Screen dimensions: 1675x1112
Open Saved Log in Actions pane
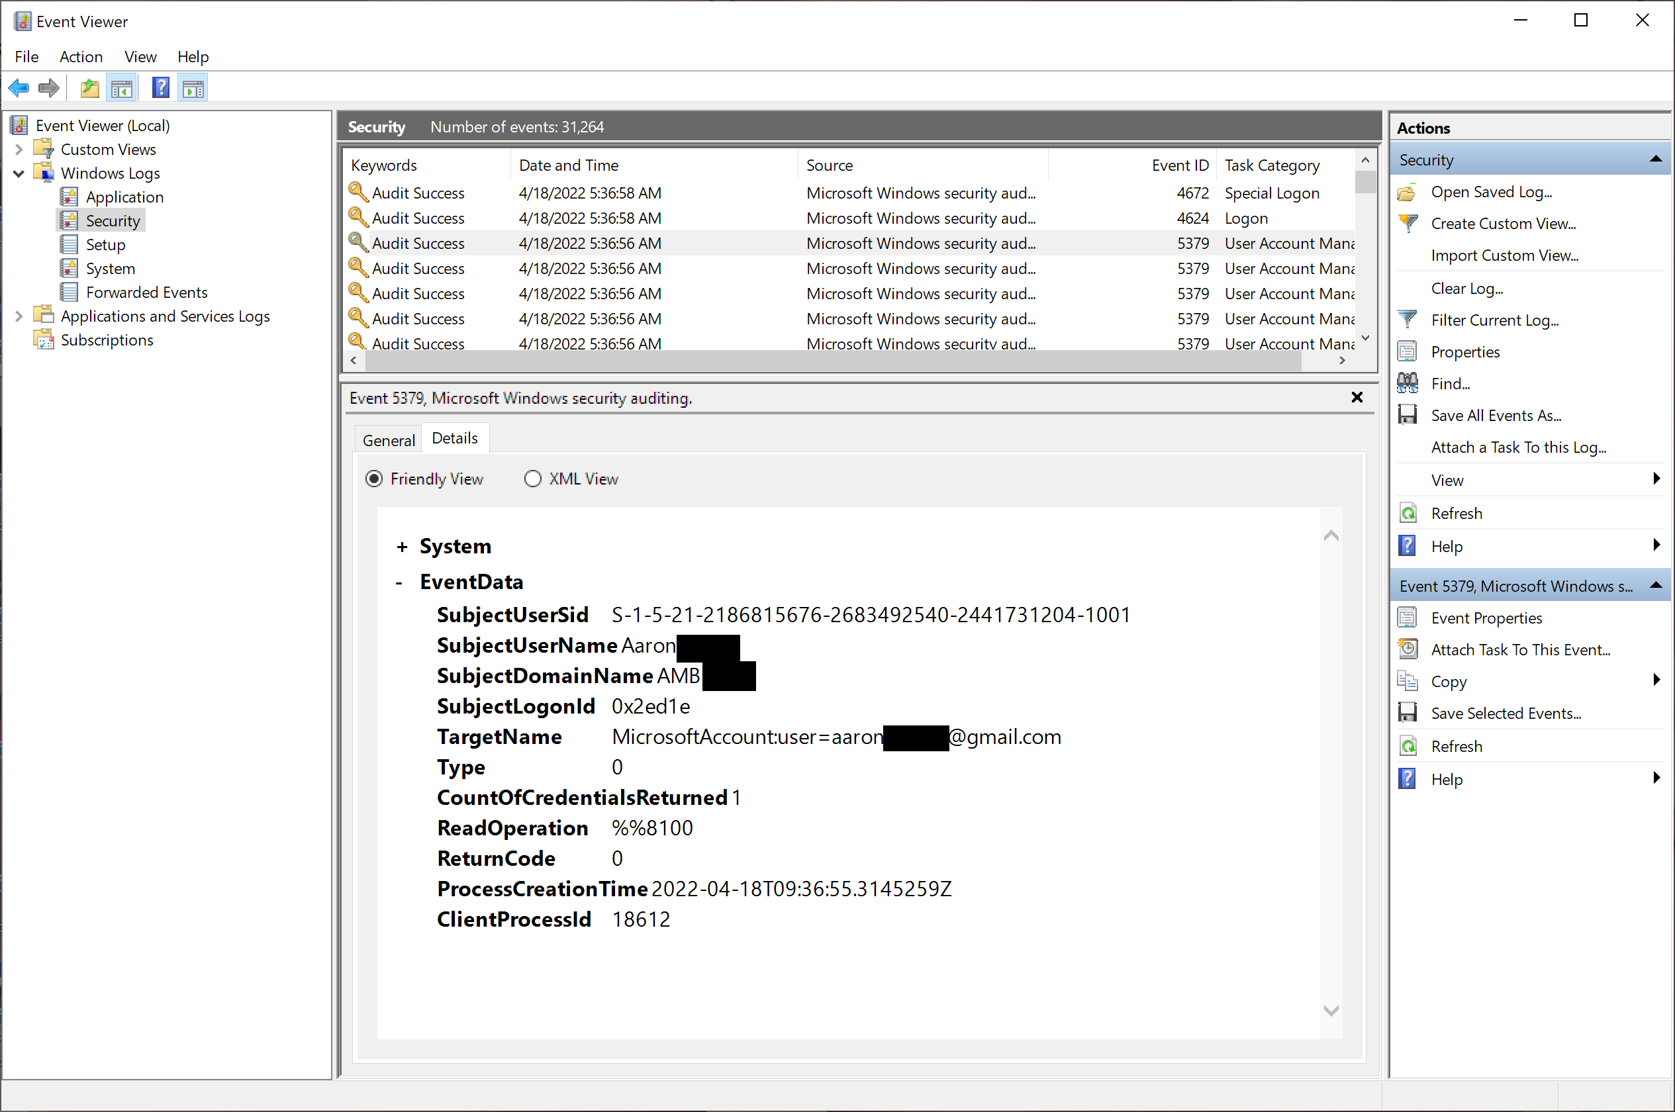click(1490, 191)
